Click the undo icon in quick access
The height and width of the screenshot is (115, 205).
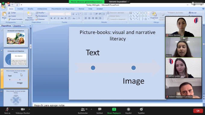pos(12,5)
